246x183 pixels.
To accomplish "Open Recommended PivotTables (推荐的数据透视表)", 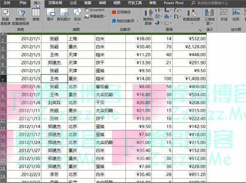I will [x=21, y=16].
